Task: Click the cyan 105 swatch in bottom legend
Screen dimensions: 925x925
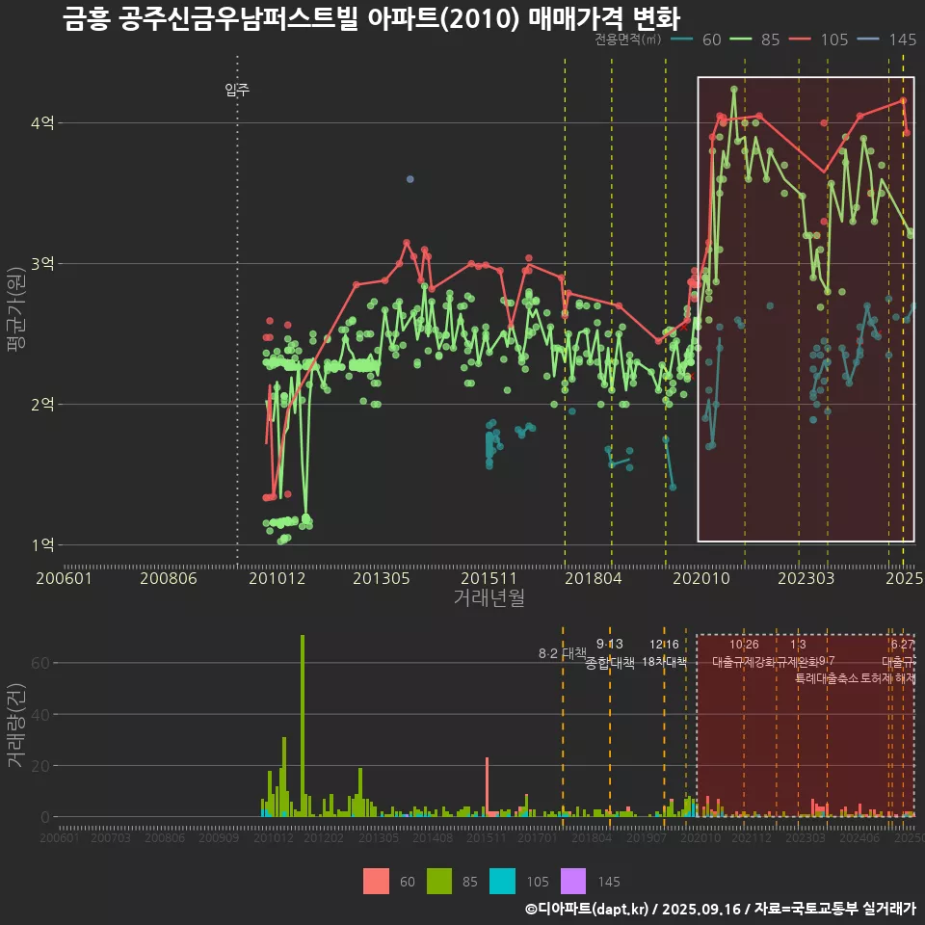Action: tap(502, 882)
